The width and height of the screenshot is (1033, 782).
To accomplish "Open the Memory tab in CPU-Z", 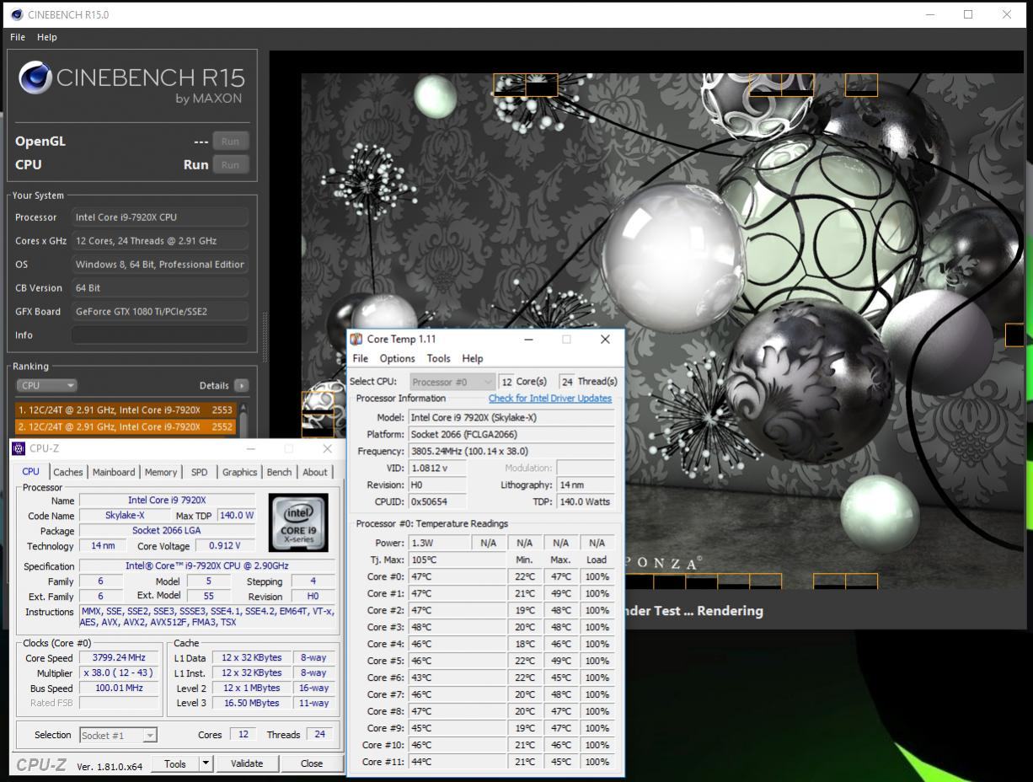I will [x=160, y=472].
